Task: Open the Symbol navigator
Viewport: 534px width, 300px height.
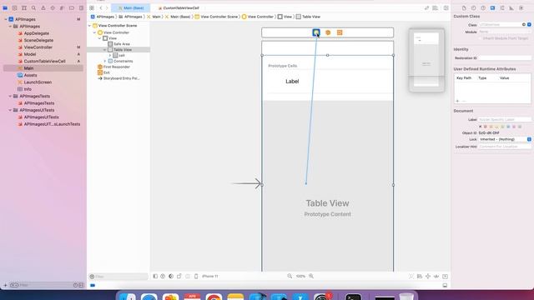Action: pyautogui.click(x=24, y=7)
